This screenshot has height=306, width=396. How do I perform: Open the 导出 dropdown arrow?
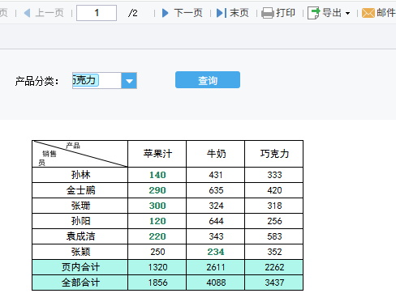(347, 13)
